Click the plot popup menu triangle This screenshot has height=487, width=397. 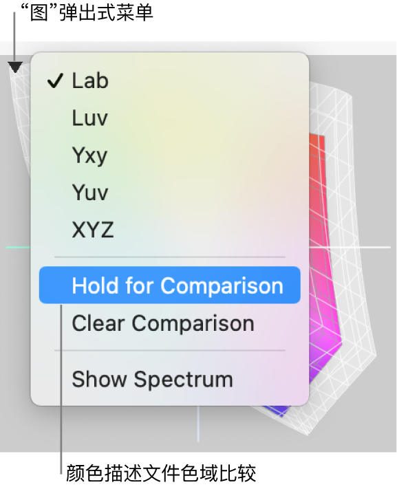[x=15, y=67]
